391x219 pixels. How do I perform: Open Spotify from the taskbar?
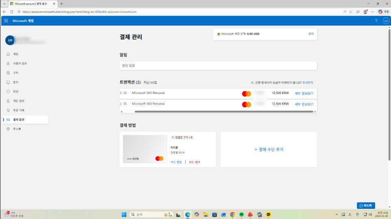point(242,215)
